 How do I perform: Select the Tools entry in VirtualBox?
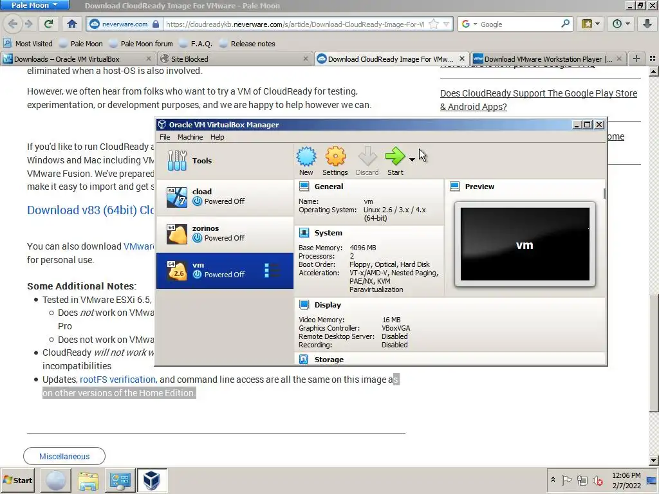pos(225,161)
